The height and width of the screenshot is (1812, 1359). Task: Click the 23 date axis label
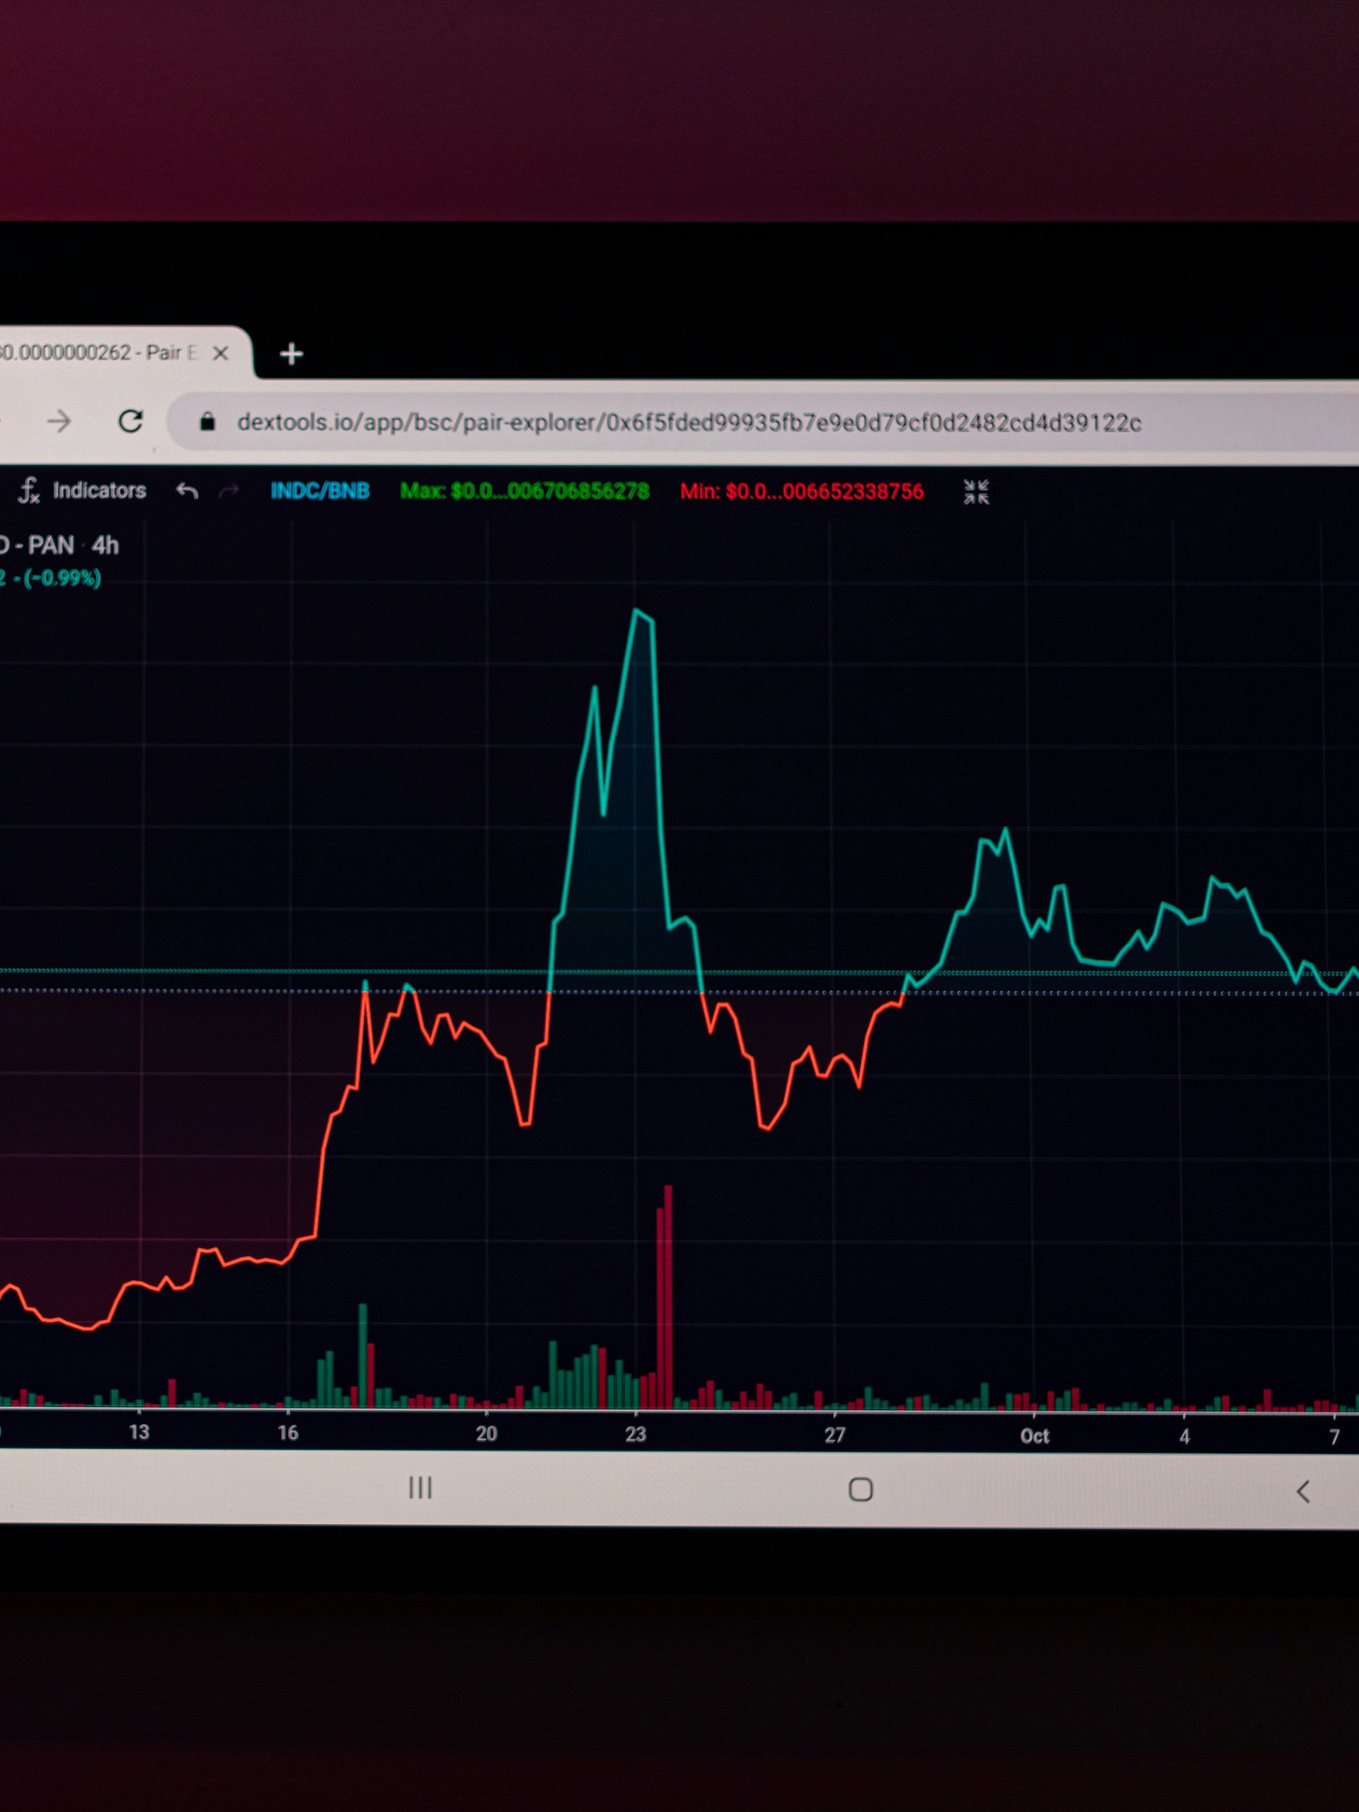pos(636,1434)
